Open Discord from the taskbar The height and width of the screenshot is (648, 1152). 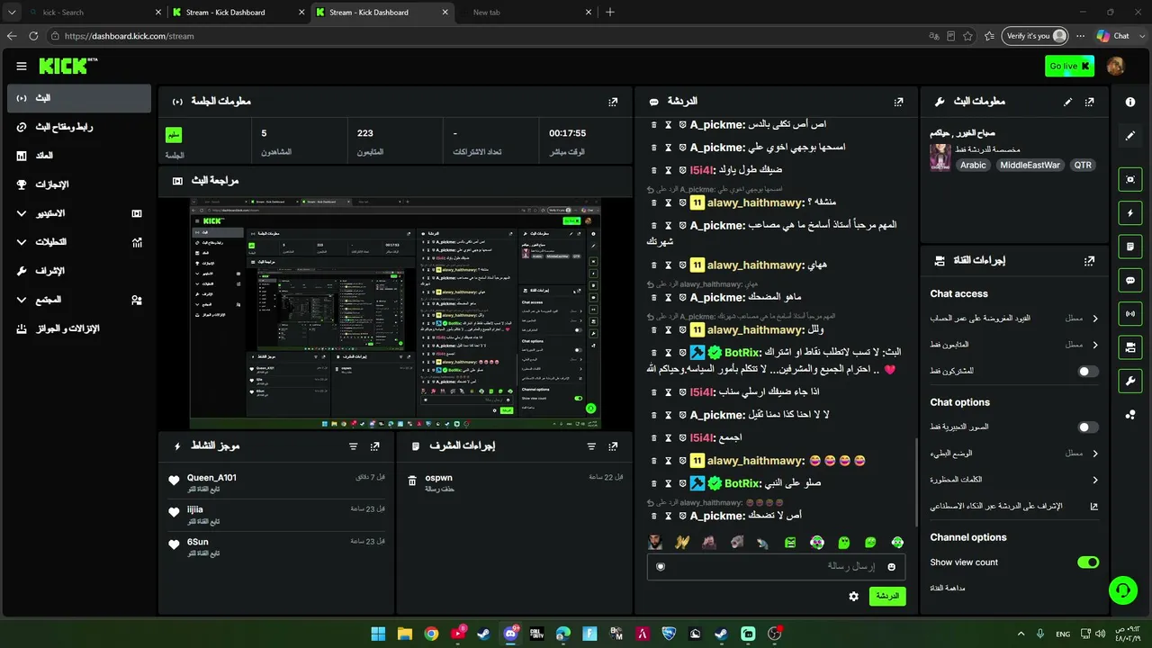tap(510, 634)
